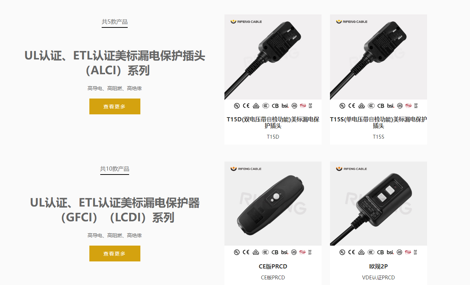Click the bsi certification icon under T15S

[x=390, y=106]
